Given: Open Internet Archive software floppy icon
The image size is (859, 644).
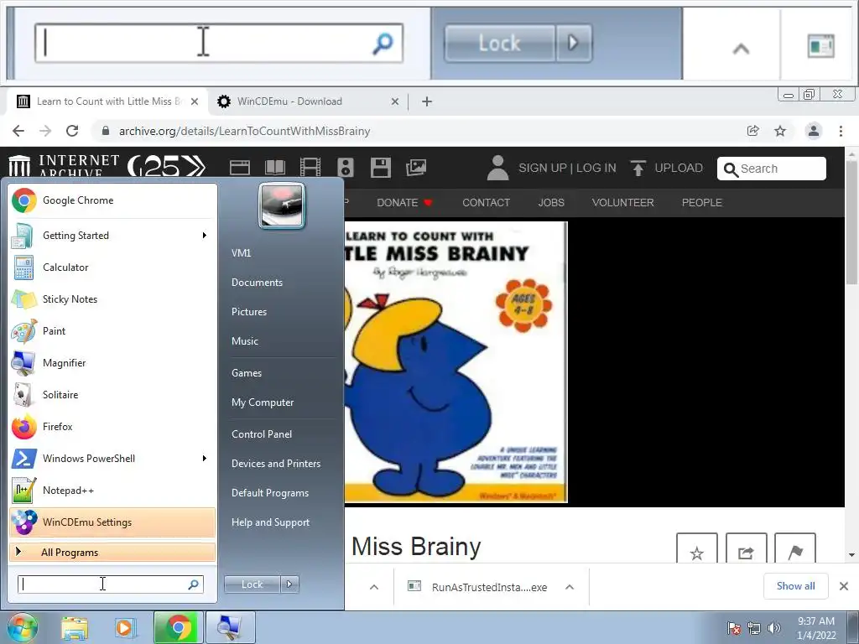Looking at the screenshot, I should [x=380, y=168].
